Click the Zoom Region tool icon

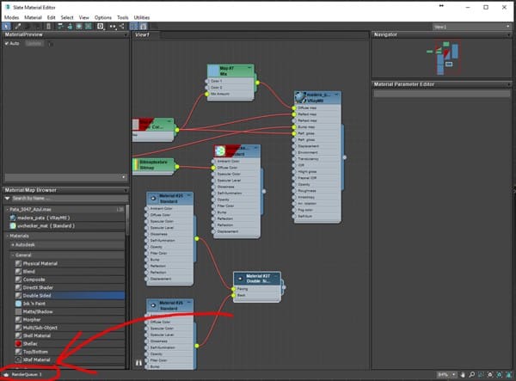coord(482,375)
